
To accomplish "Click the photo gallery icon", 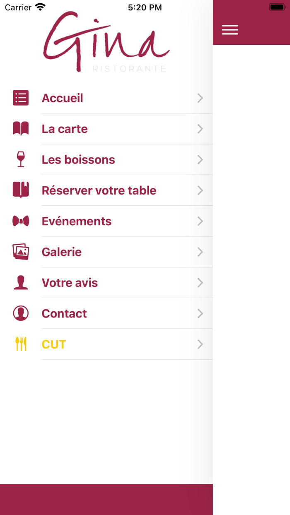I will 21,252.
